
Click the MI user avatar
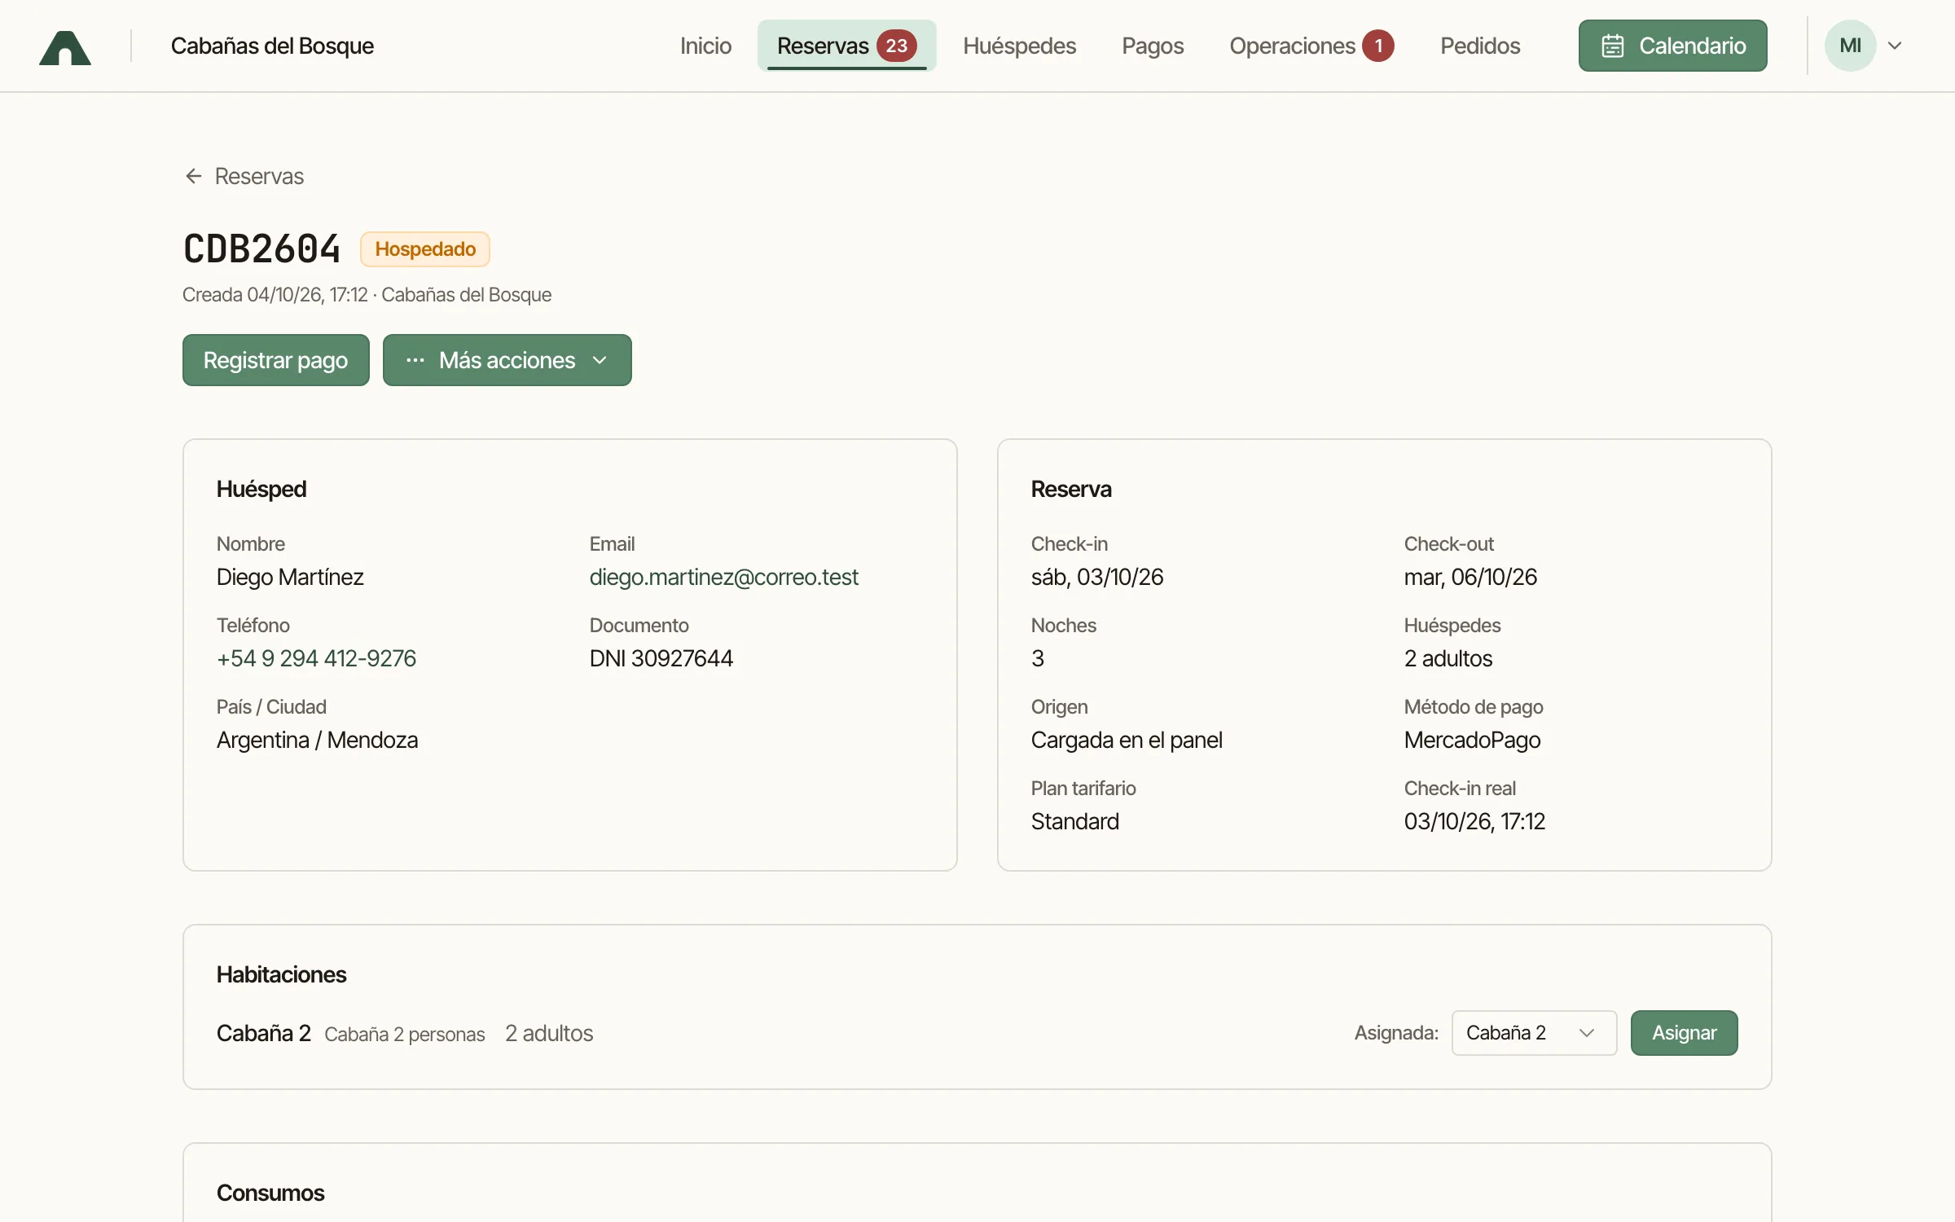pyautogui.click(x=1850, y=46)
